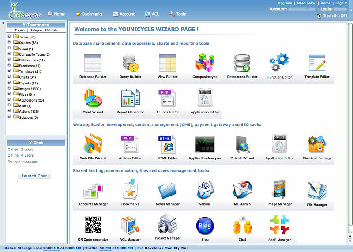Open the Tools menu
353x252 pixels.
pyautogui.click(x=177, y=14)
